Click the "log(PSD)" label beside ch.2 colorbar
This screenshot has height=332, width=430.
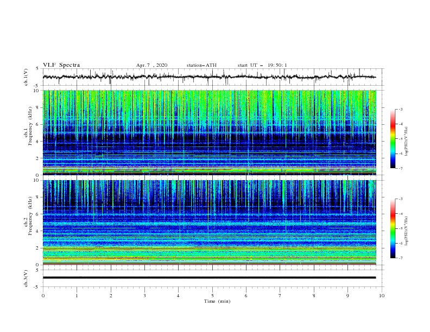(407, 231)
